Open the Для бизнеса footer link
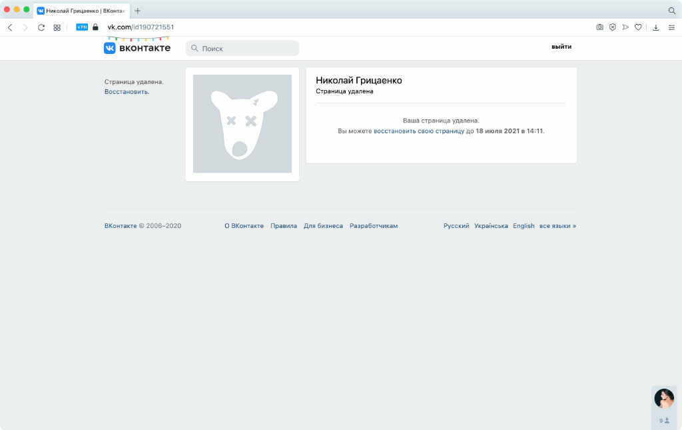The width and height of the screenshot is (682, 430). point(323,226)
